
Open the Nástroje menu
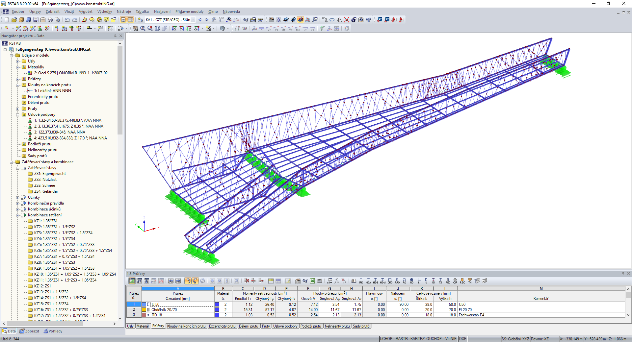pyautogui.click(x=123, y=12)
